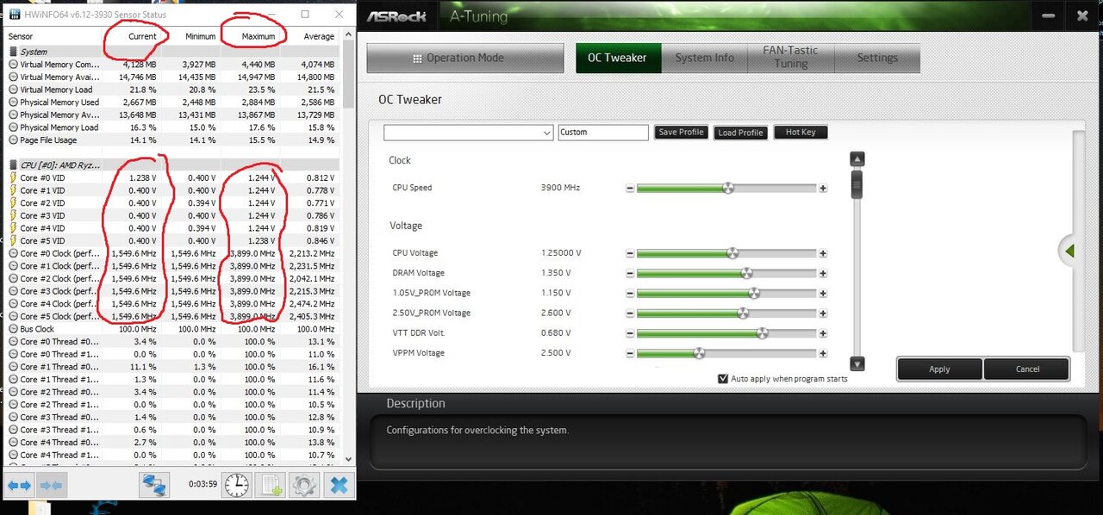Click the log file icon with green plus
The height and width of the screenshot is (515, 1103).
(x=271, y=486)
